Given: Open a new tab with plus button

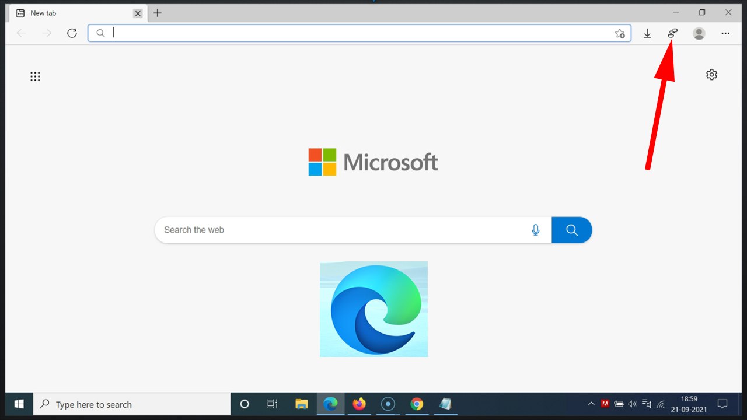Looking at the screenshot, I should point(158,13).
